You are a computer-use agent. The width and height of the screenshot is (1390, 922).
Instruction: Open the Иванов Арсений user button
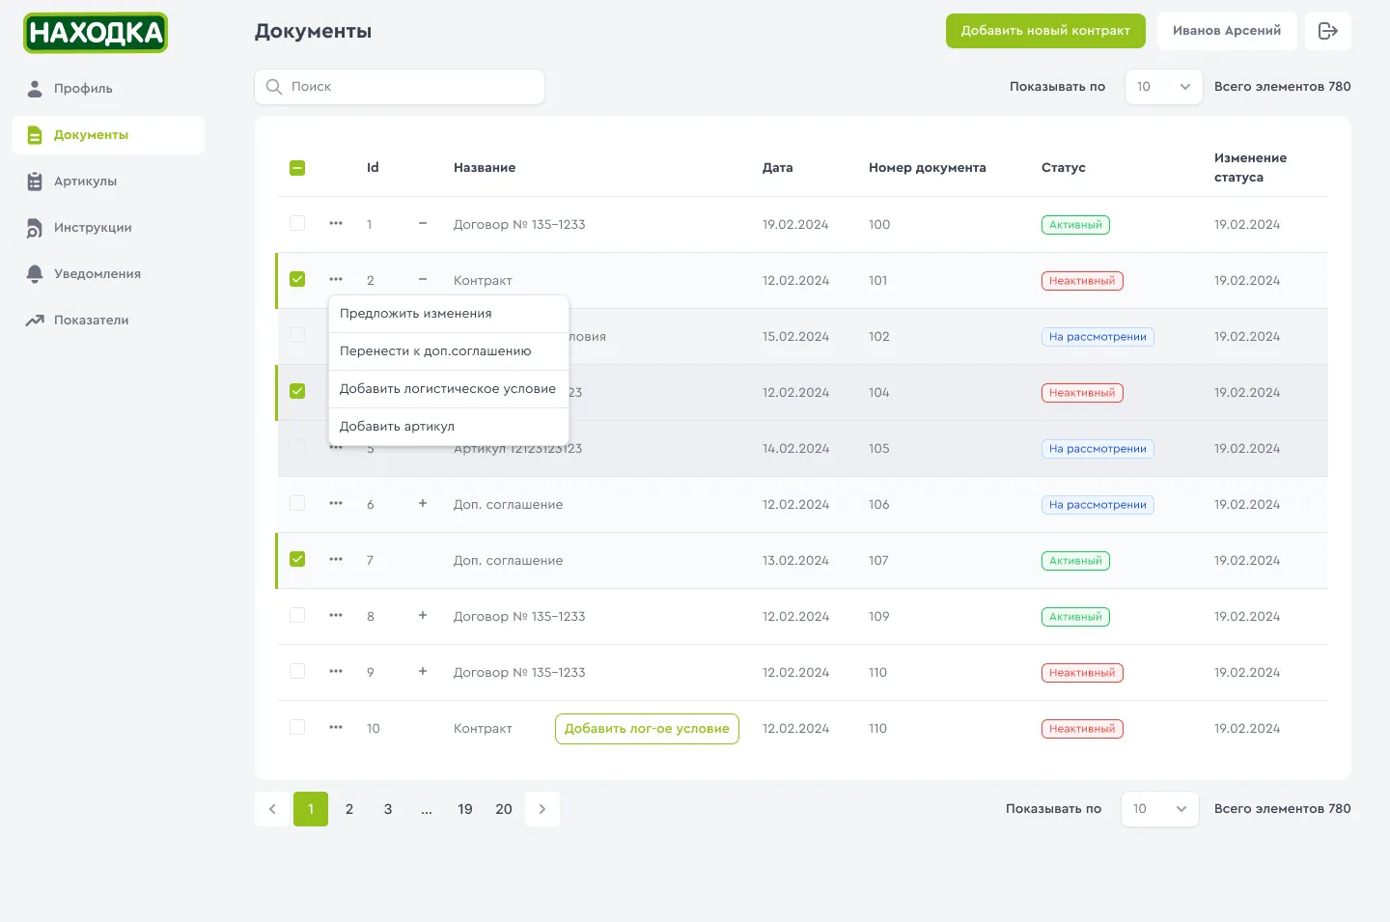point(1227,31)
